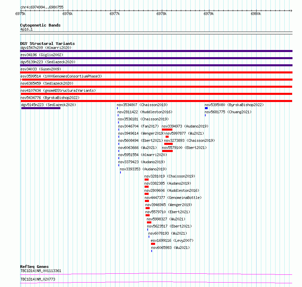Viewport: 302px width, 287px height.
Task: Open nsv6063666 (Wu2021) label
Action: click(137, 148)
